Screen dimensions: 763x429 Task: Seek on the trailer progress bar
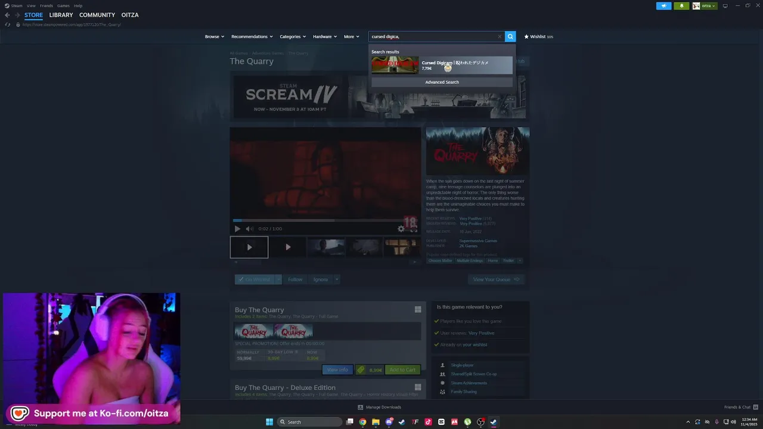coord(325,220)
